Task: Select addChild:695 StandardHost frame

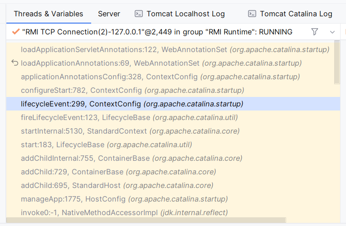Action: pos(117,185)
